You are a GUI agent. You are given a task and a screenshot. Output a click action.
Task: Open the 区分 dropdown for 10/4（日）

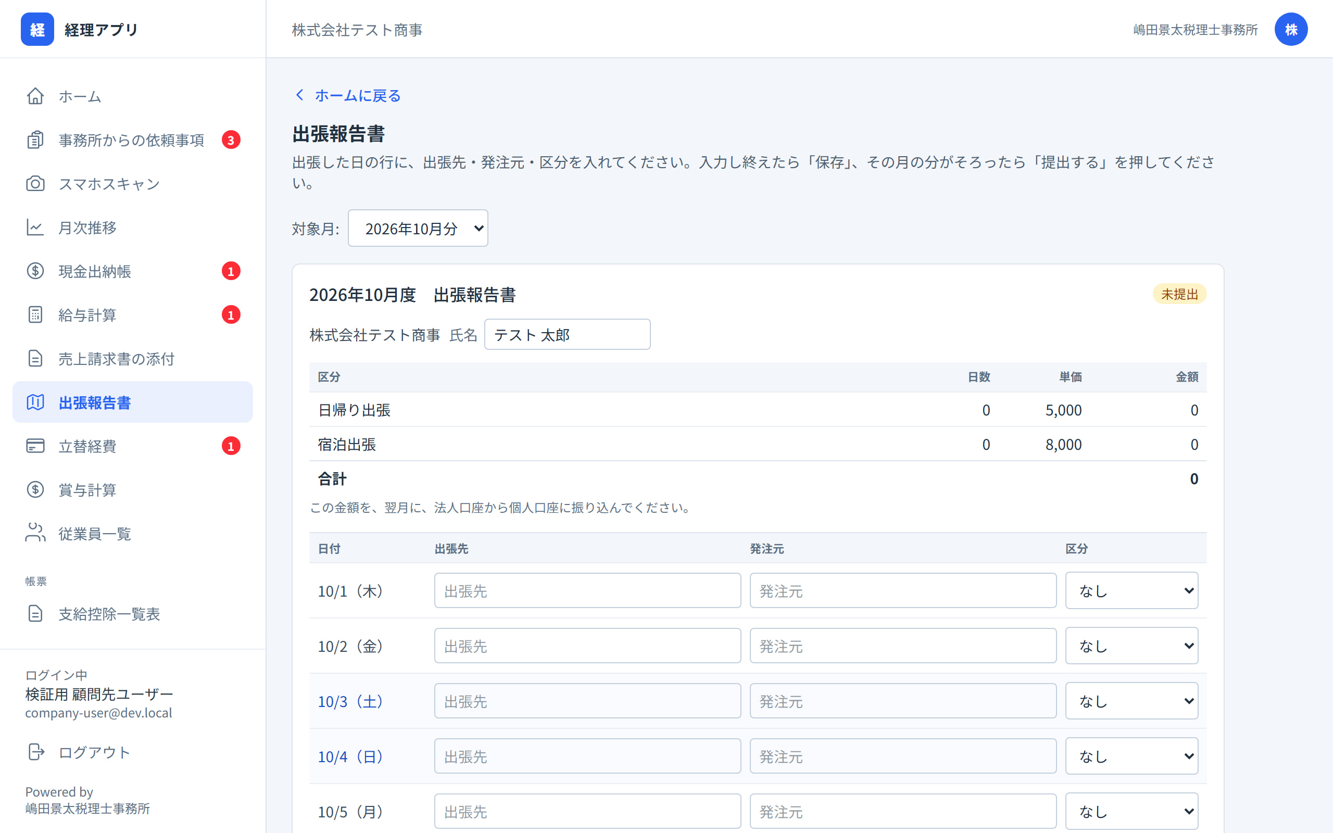click(x=1131, y=756)
